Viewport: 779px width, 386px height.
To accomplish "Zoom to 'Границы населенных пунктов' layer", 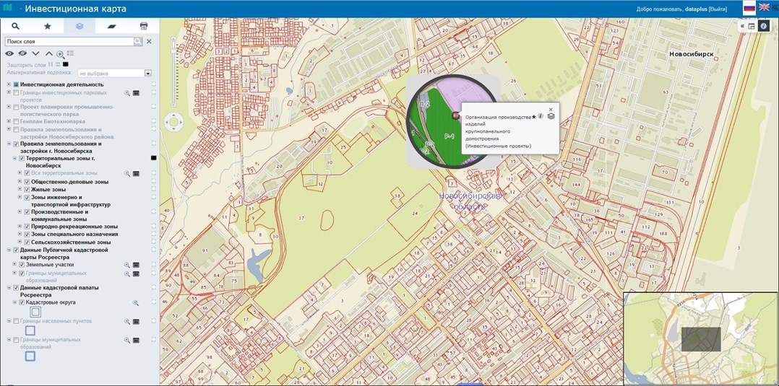I will [x=126, y=322].
